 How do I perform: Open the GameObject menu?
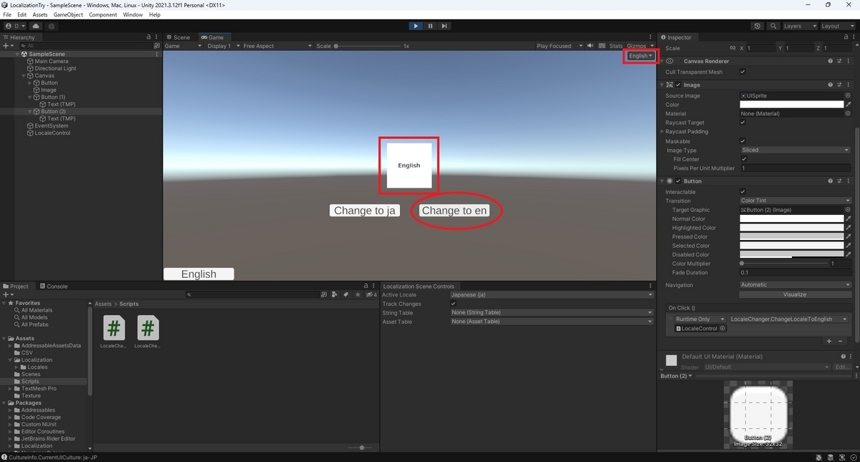coord(68,14)
